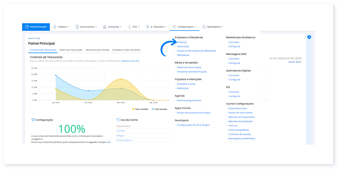Expand the POS dropdown menu
Image resolution: width=339 pixels, height=170 pixels.
pos(139,27)
